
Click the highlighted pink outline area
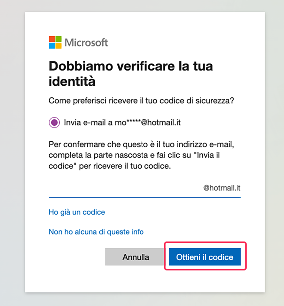click(205, 256)
